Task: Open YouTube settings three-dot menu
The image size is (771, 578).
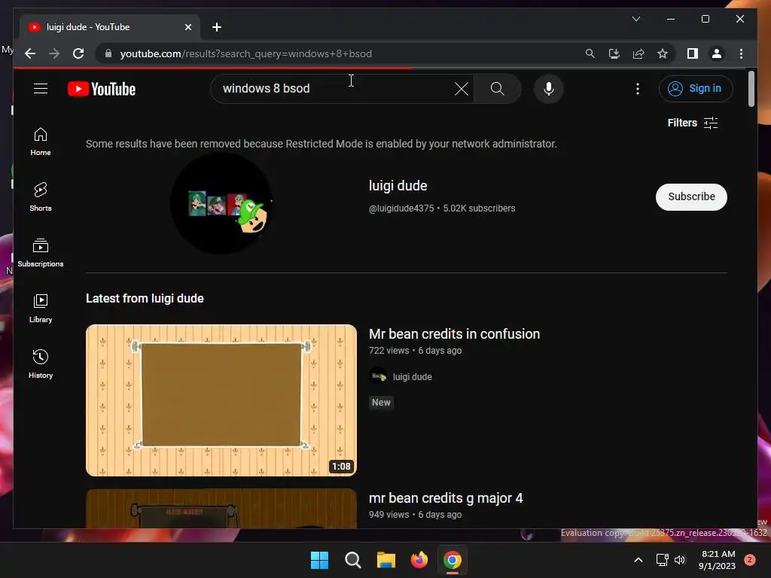Action: (x=637, y=89)
